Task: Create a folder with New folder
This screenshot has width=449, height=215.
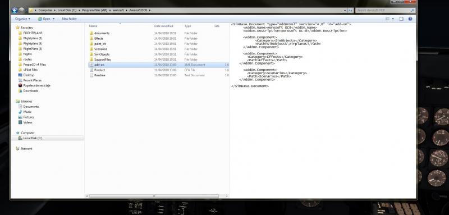Action: (x=69, y=19)
